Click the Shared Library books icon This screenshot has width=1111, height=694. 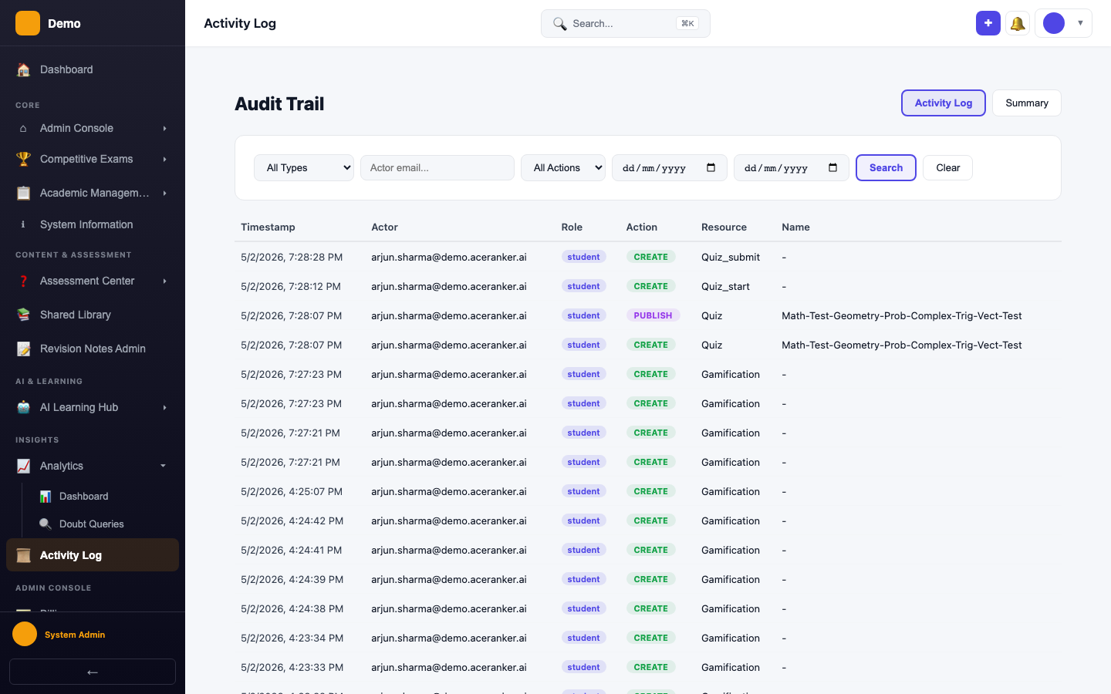[23, 315]
